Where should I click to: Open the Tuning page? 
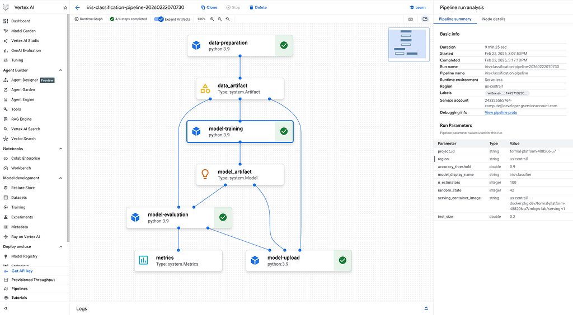(17, 60)
